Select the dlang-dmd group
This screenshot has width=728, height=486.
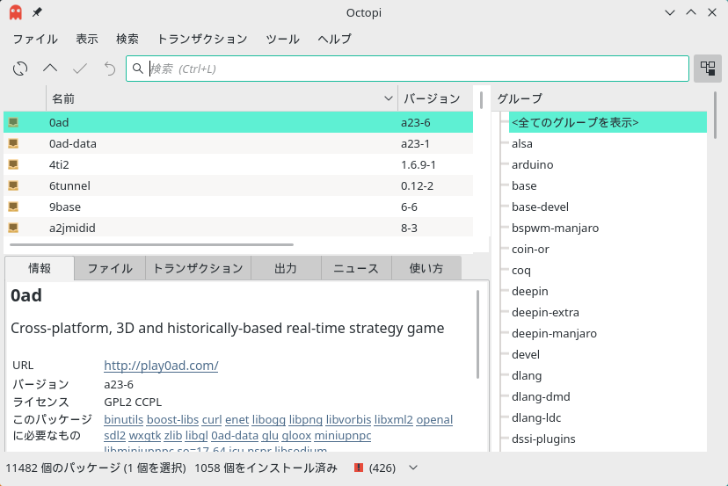tap(541, 396)
